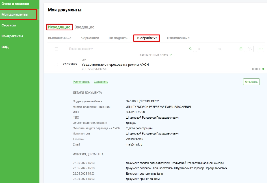
Task: Expand the 'Расширенный поиск' advanced search
Action: pos(156,55)
